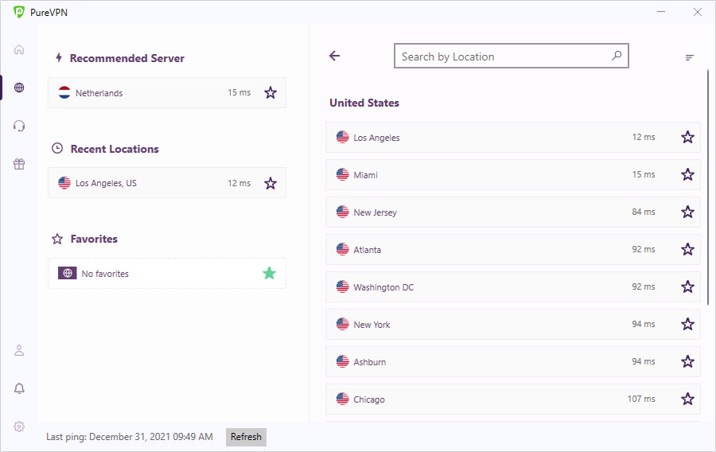Select the globe Locations sidebar icon
The image size is (716, 452).
coord(19,88)
